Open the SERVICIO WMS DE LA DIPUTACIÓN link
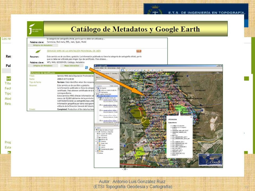Screen dimensions: 255x191 coord(74,51)
